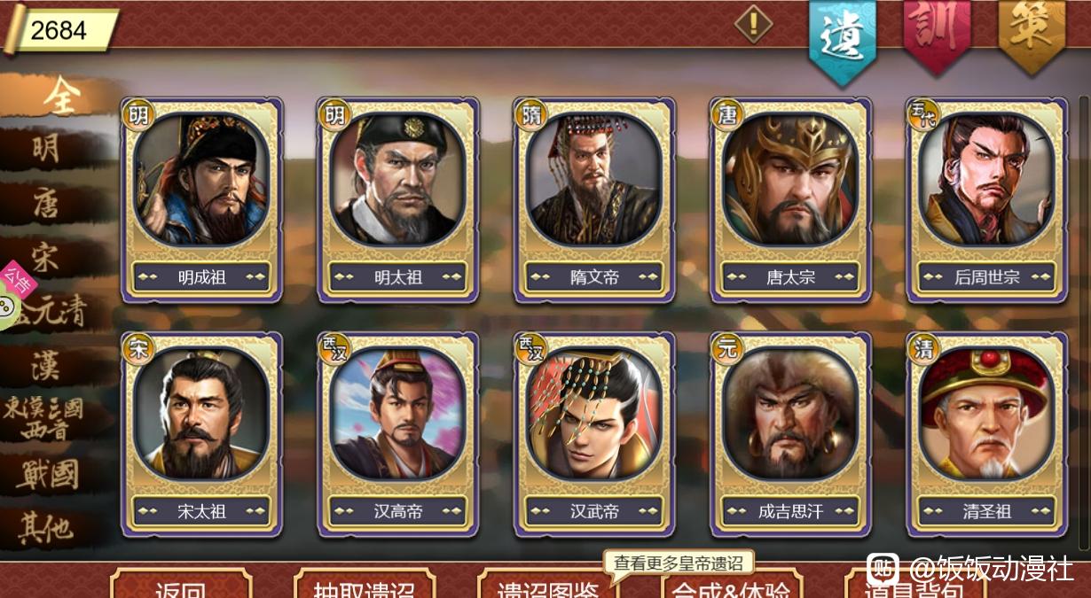Select the 其他 category tab
This screenshot has width=1091, height=598.
46,529
